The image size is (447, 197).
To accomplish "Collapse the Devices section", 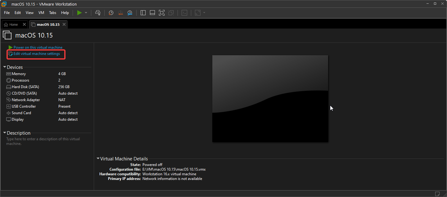I will (x=5, y=67).
